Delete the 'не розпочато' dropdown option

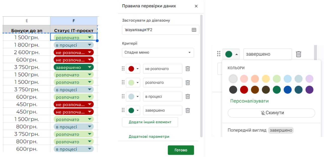(x=188, y=69)
